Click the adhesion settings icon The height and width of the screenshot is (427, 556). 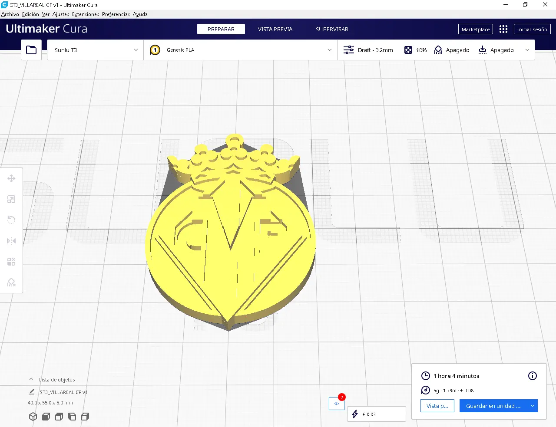[x=482, y=49]
